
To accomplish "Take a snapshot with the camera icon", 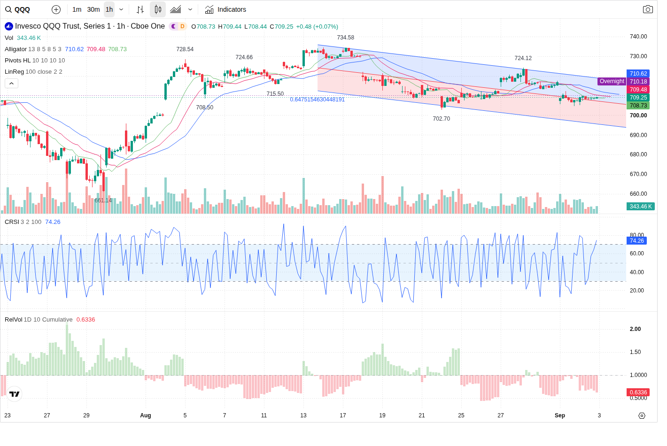I will click(648, 9).
